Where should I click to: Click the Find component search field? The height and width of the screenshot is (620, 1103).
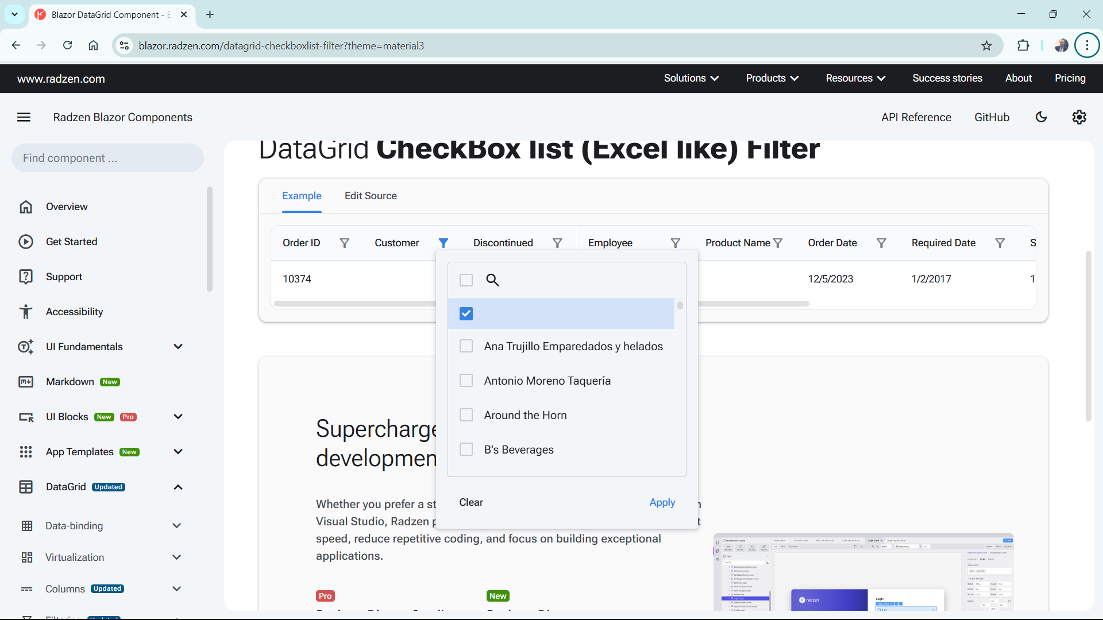pyautogui.click(x=107, y=158)
